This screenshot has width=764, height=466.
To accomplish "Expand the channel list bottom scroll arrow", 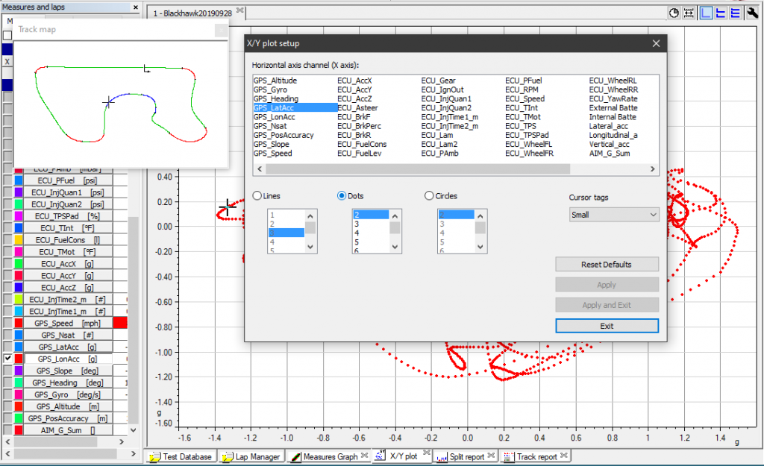I will point(133,430).
